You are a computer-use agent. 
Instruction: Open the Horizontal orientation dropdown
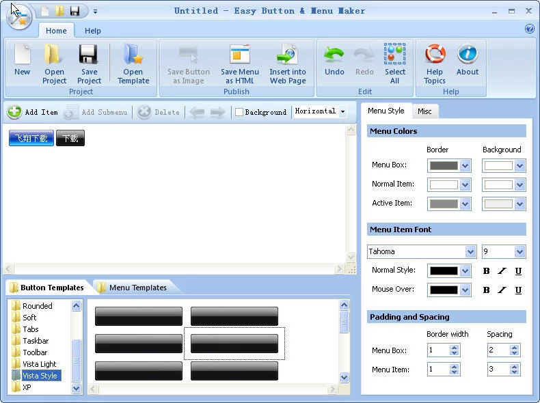point(342,111)
